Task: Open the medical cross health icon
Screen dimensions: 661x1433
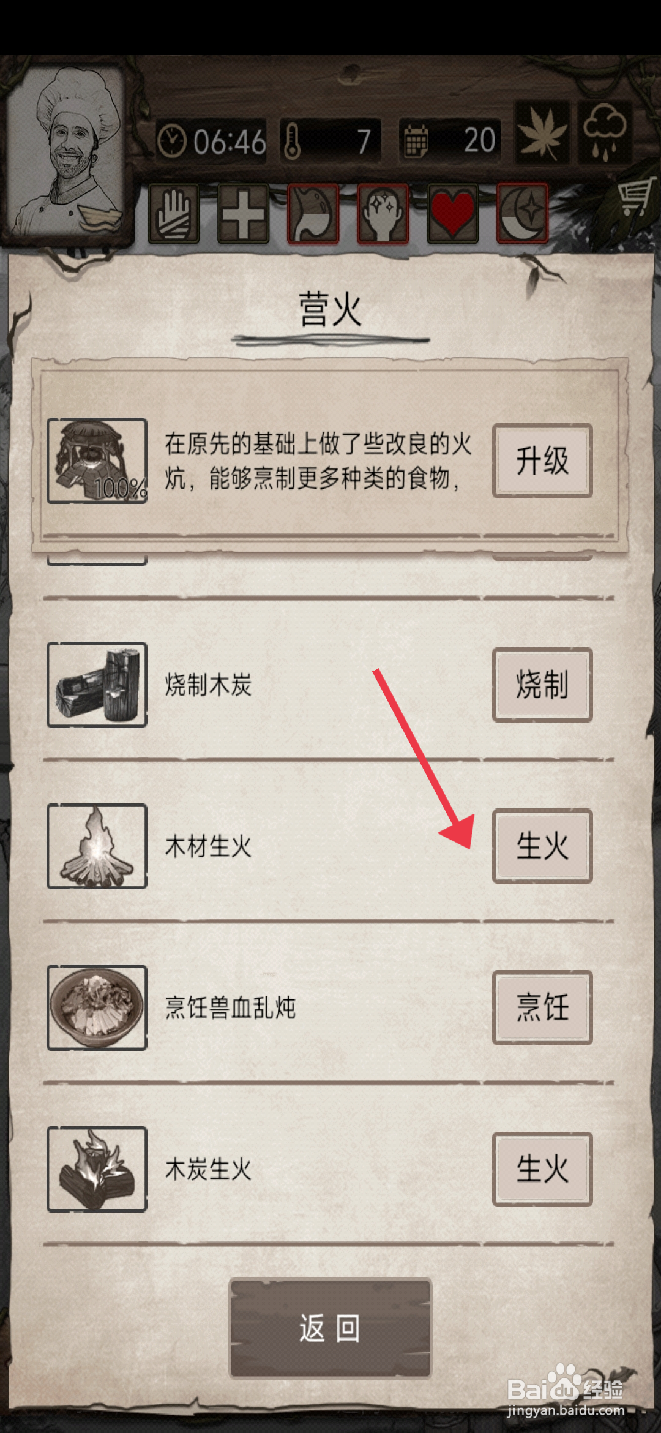Action: [x=244, y=214]
